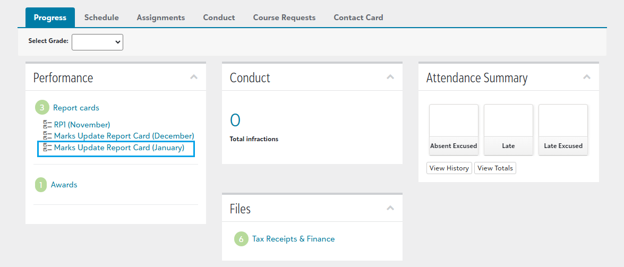Collapse the Attendance Summary panel
Viewport: 624px width, 267px height.
tap(587, 77)
